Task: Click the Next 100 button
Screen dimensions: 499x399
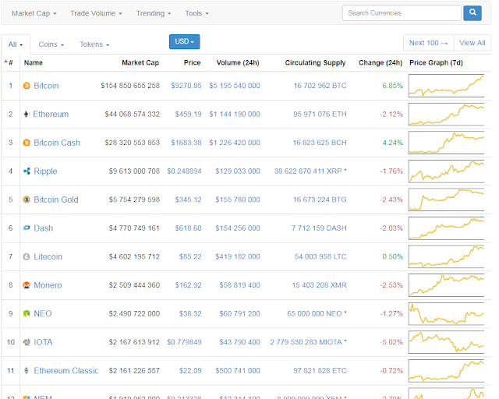Action: pos(429,43)
